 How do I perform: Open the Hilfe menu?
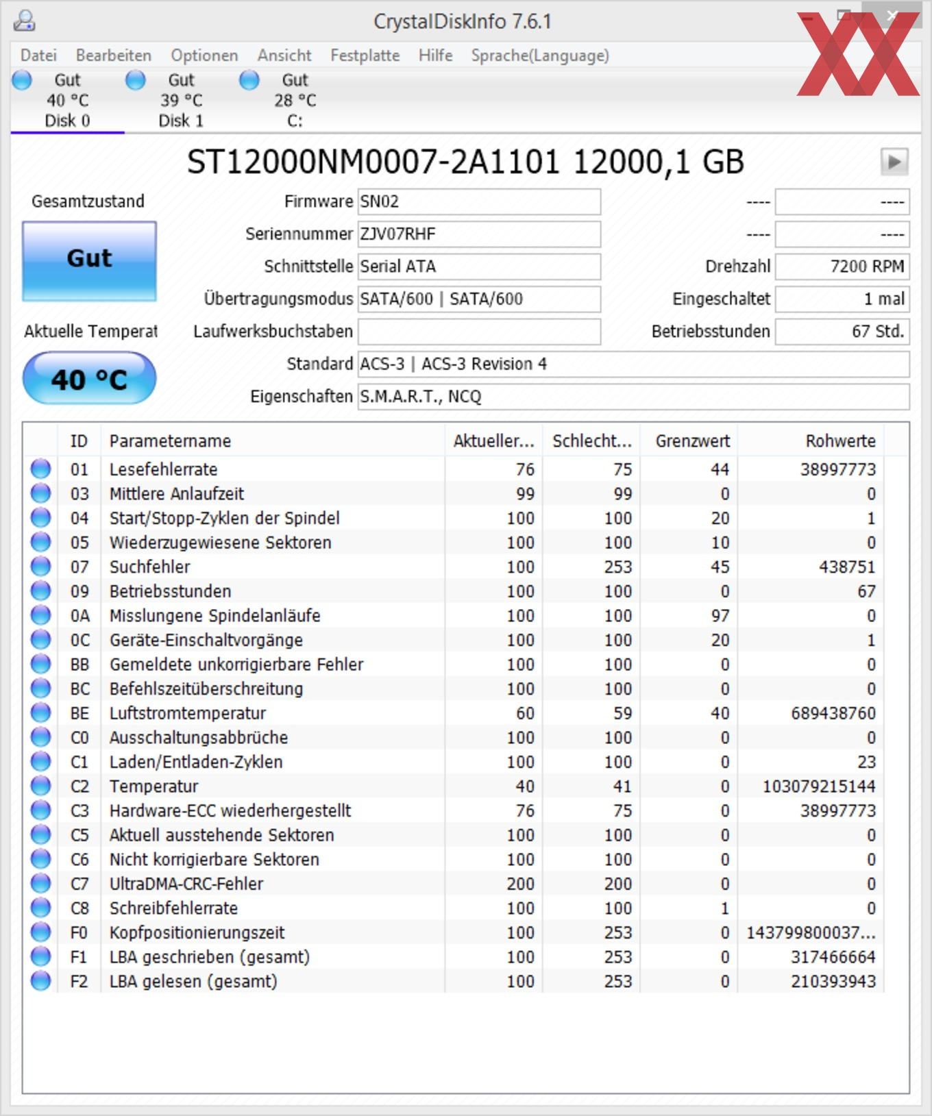(x=435, y=55)
